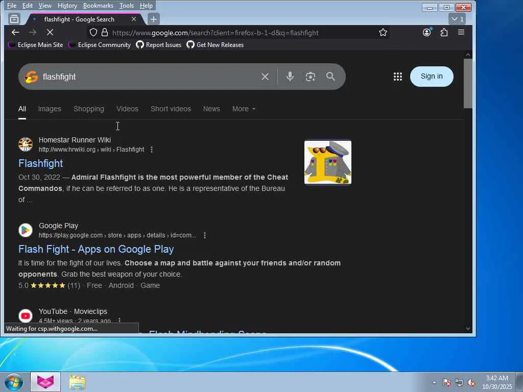Stop loading the page with the X button
Image resolution: width=523 pixels, height=392 pixels.
[x=50, y=32]
